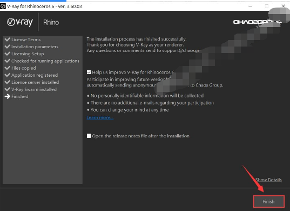Click the V-Ray logo in header
This screenshot has width=290, height=211.
(x=20, y=22)
